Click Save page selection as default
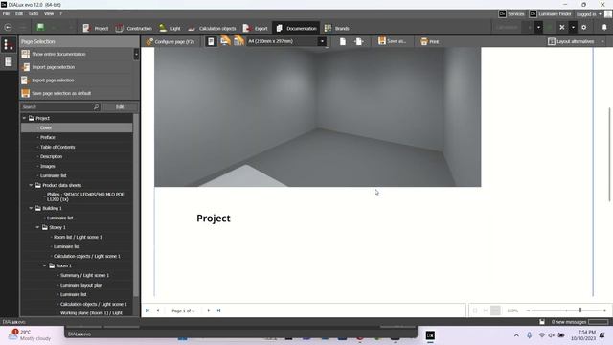613x345 pixels. click(x=61, y=94)
